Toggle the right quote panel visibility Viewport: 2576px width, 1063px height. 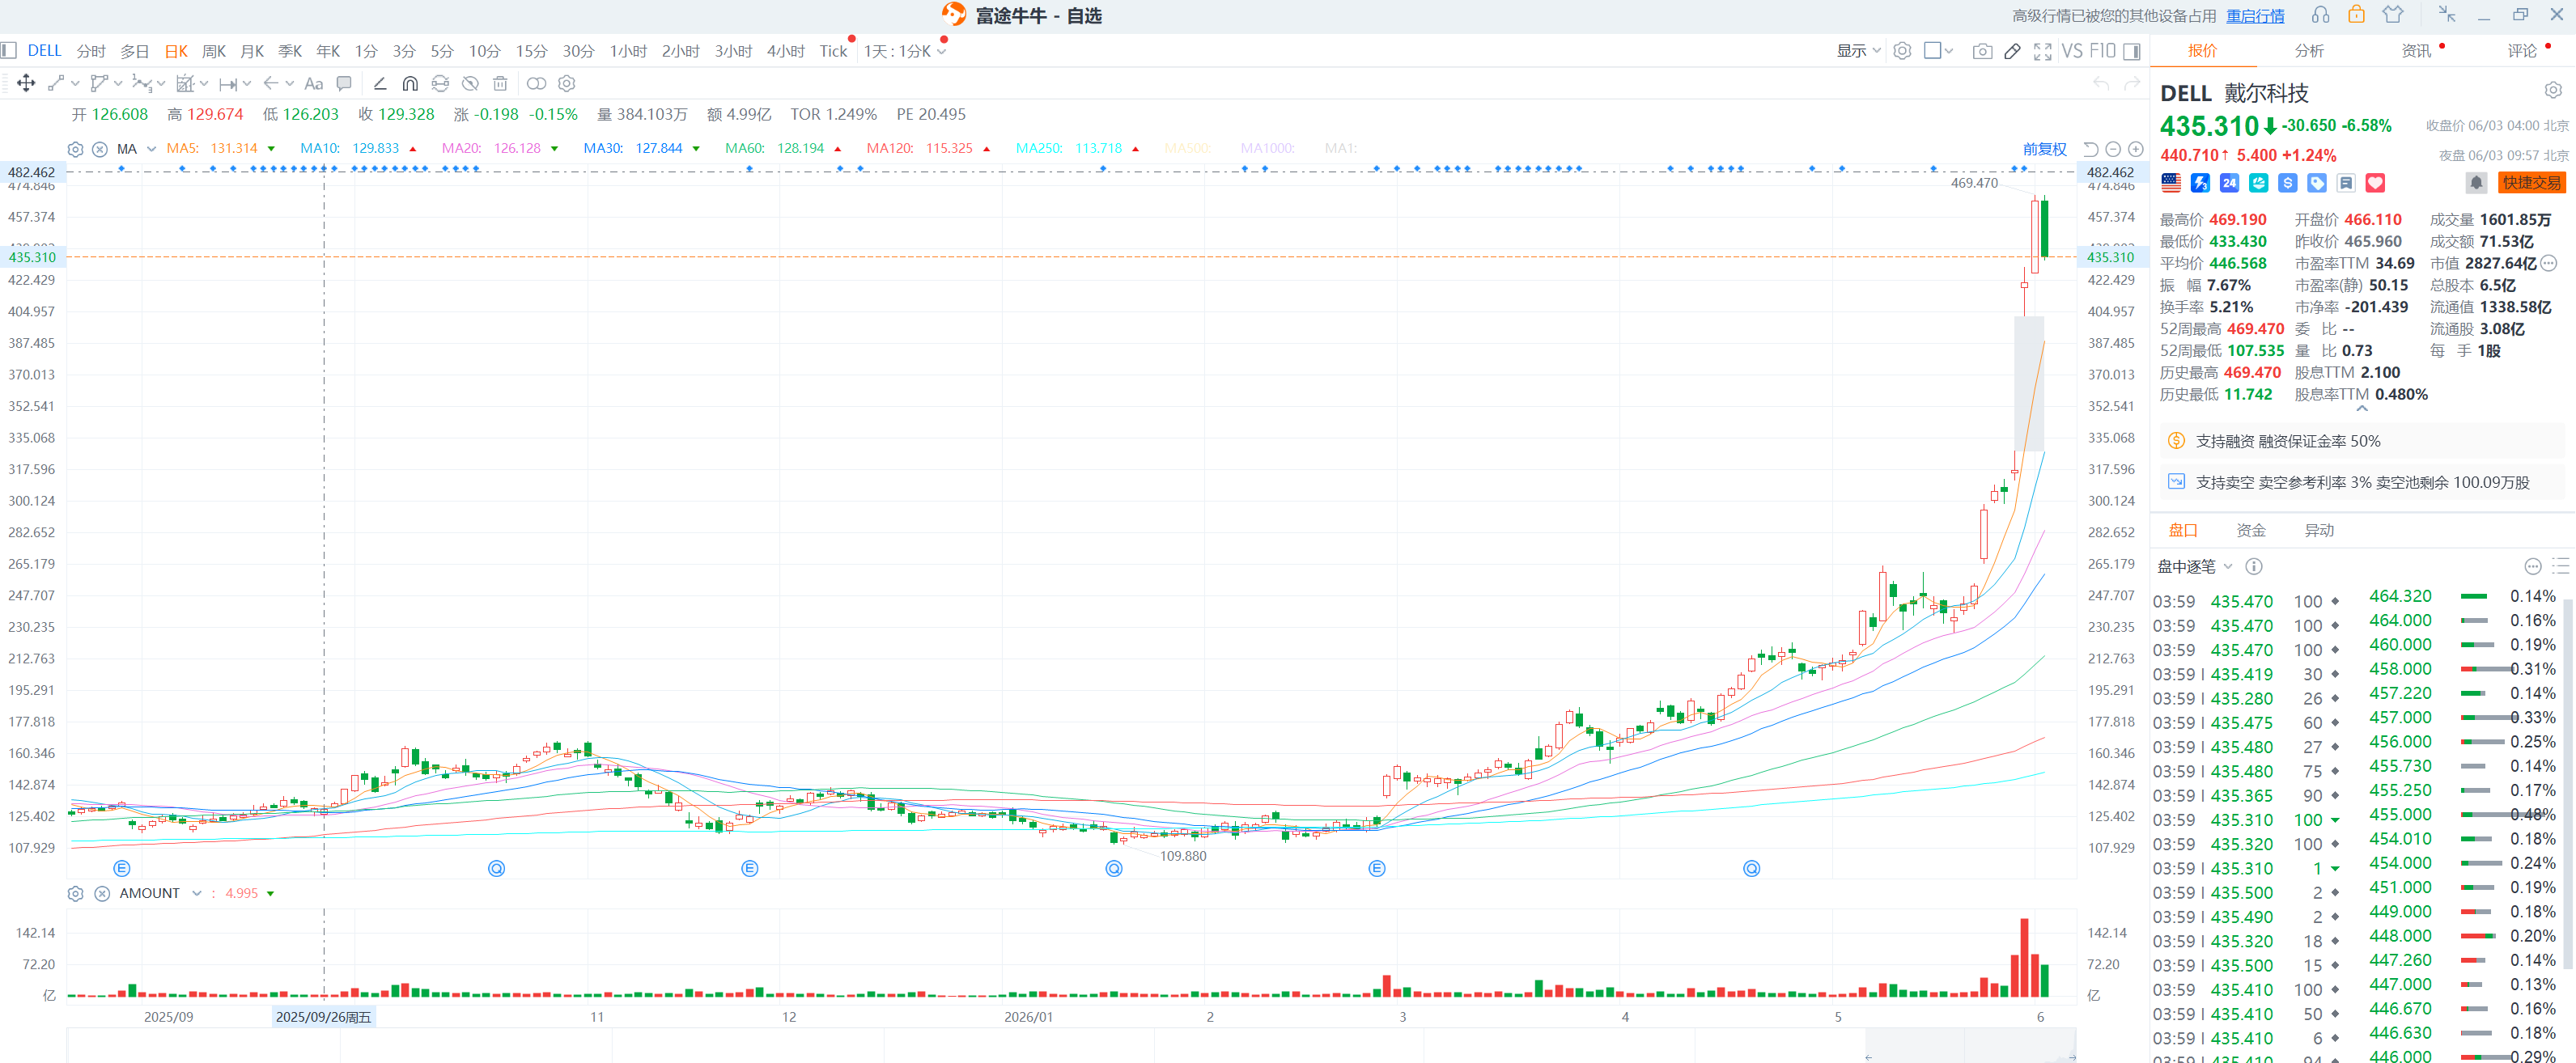pos(2131,51)
